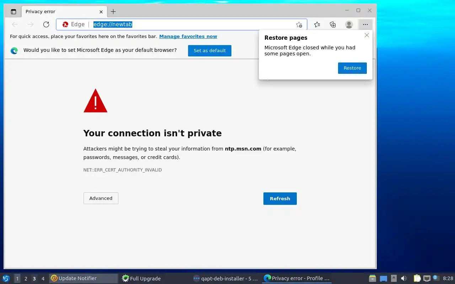This screenshot has height=284, width=455.
Task: Open Settings and more ellipsis menu
Action: [365, 24]
